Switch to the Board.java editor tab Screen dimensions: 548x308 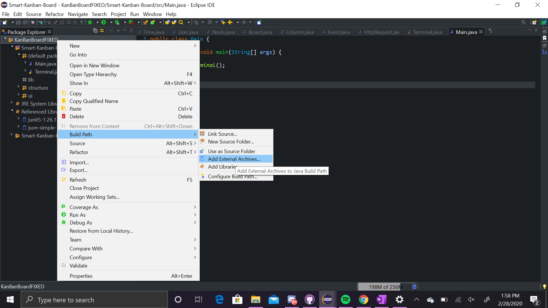coord(260,32)
